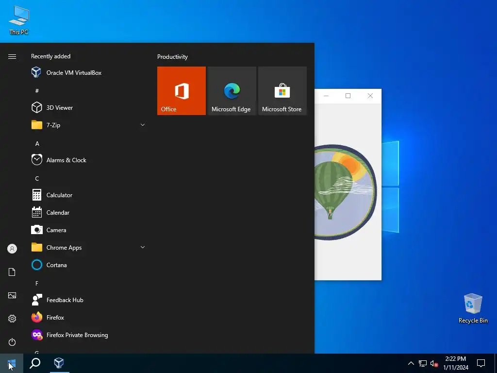This screenshot has height=373, width=497.
Task: Open the 7-Zip folder entry
Action: pos(88,125)
